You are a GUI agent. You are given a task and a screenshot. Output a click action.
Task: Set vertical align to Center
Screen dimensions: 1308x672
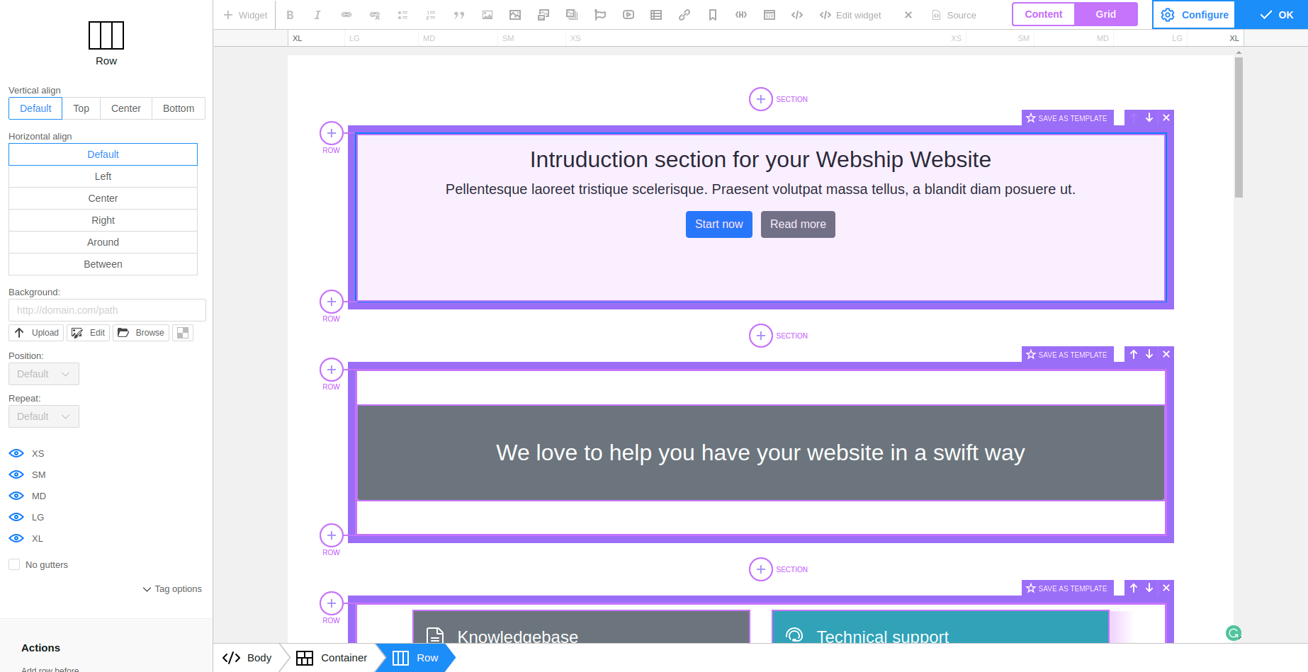coord(126,108)
